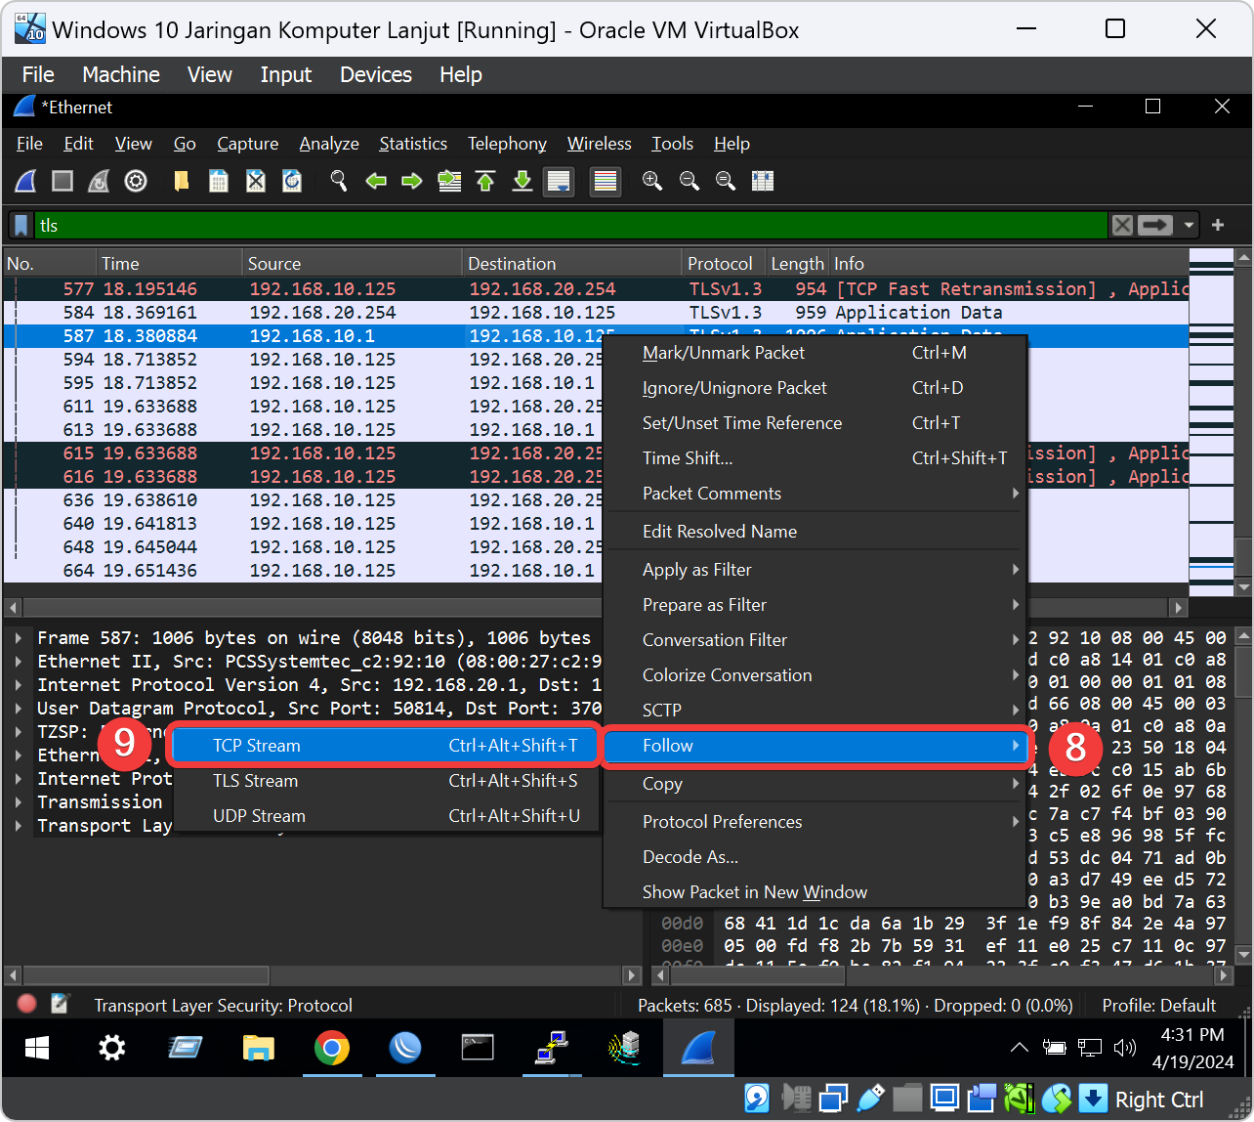Open the Analyze menu
Image resolution: width=1254 pixels, height=1122 pixels.
click(x=329, y=144)
